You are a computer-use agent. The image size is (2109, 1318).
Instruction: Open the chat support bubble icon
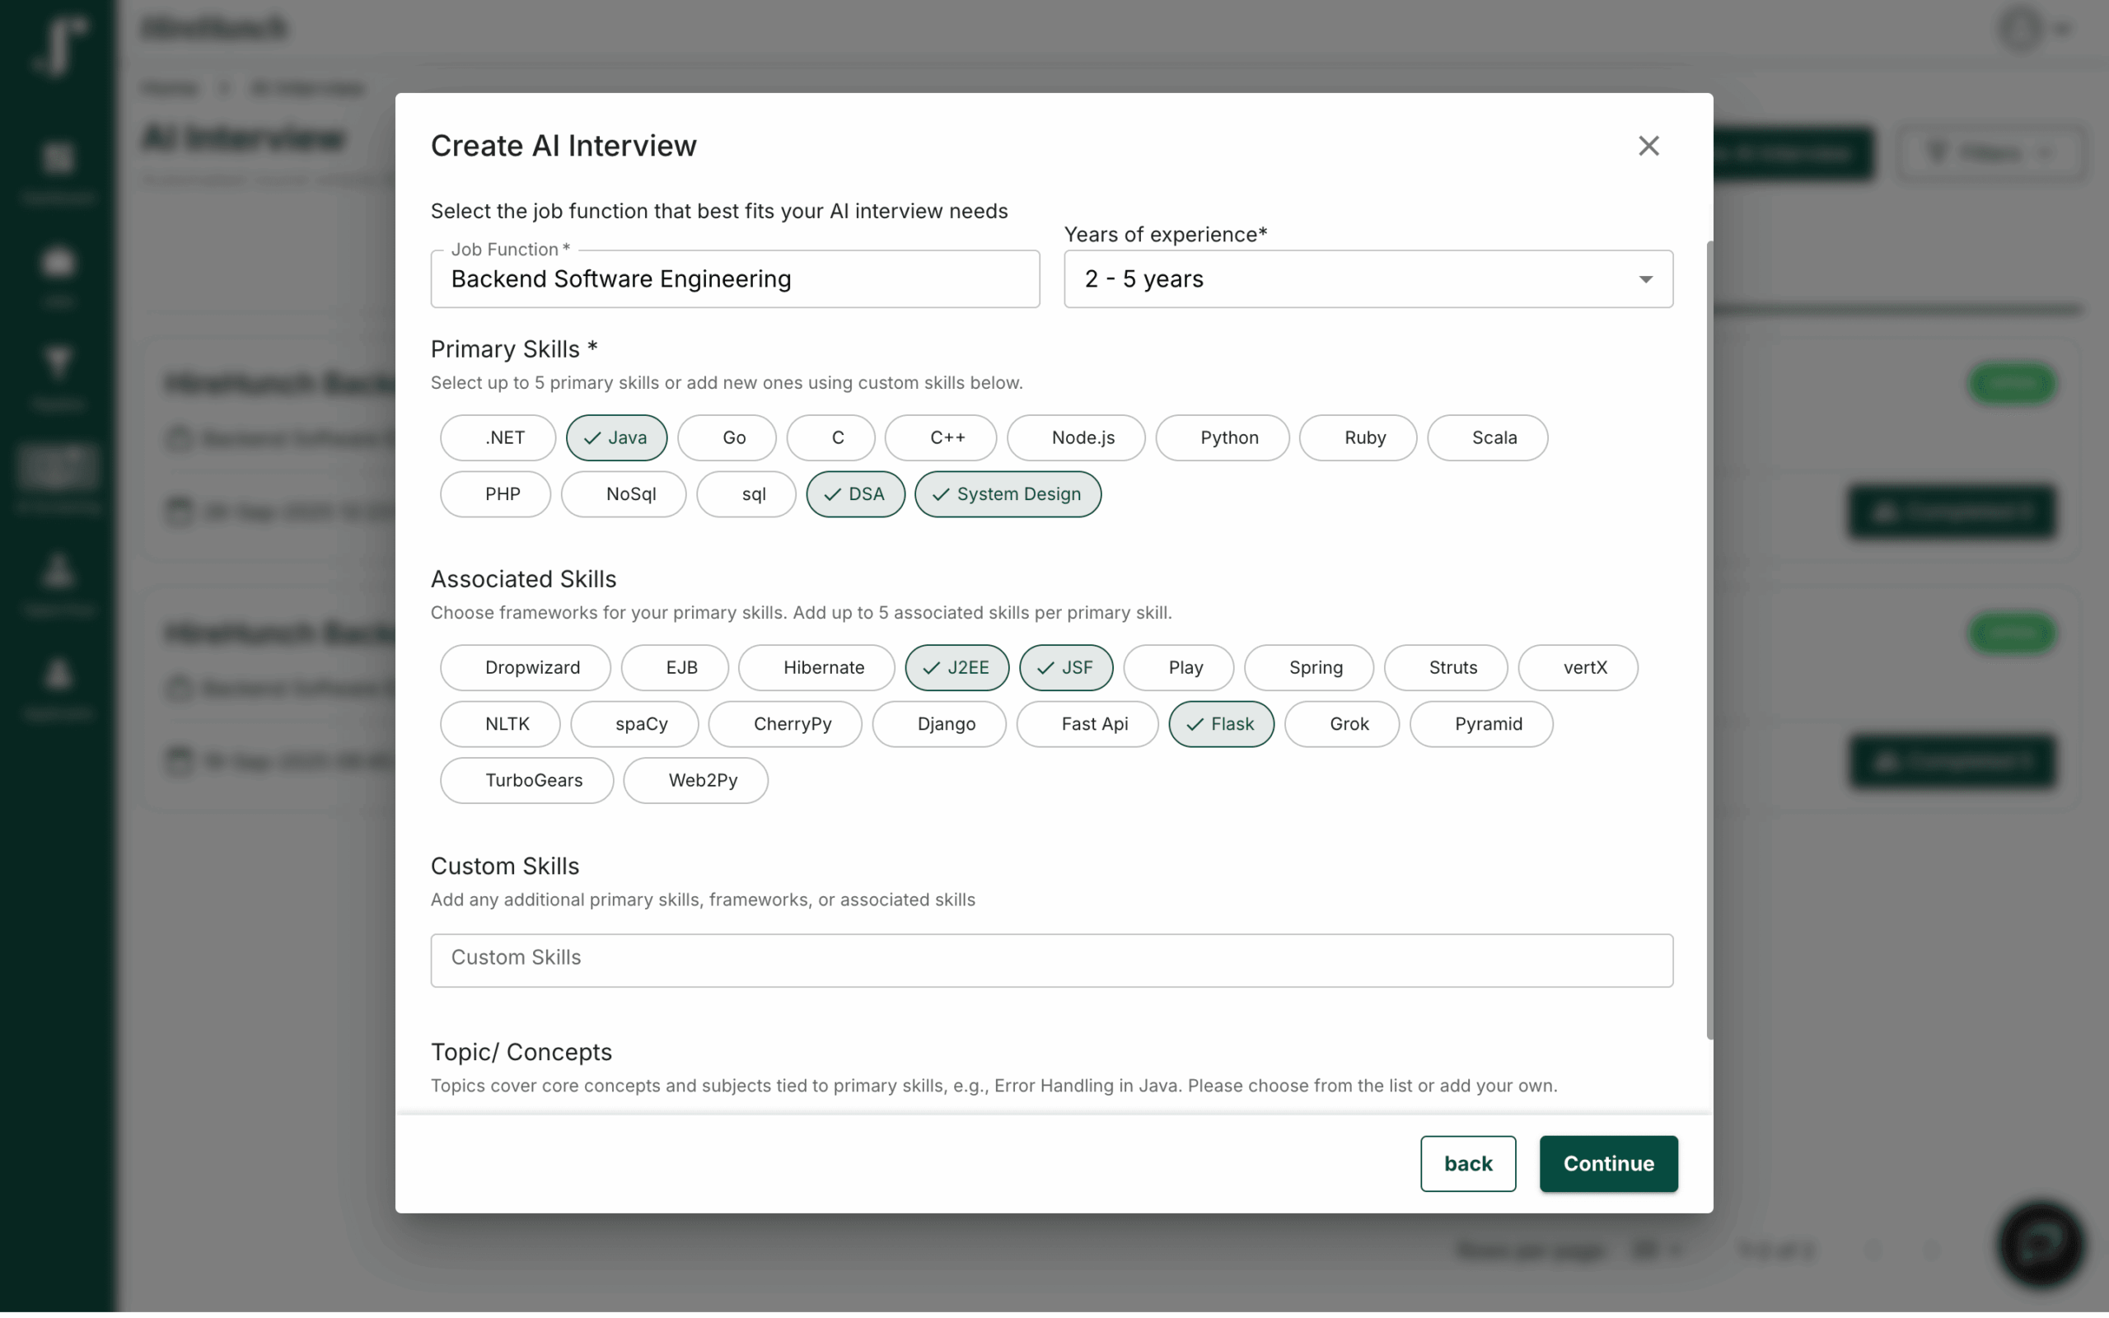tap(2041, 1244)
